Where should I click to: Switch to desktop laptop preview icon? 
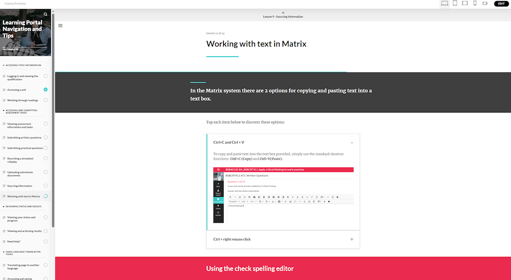[x=445, y=3]
